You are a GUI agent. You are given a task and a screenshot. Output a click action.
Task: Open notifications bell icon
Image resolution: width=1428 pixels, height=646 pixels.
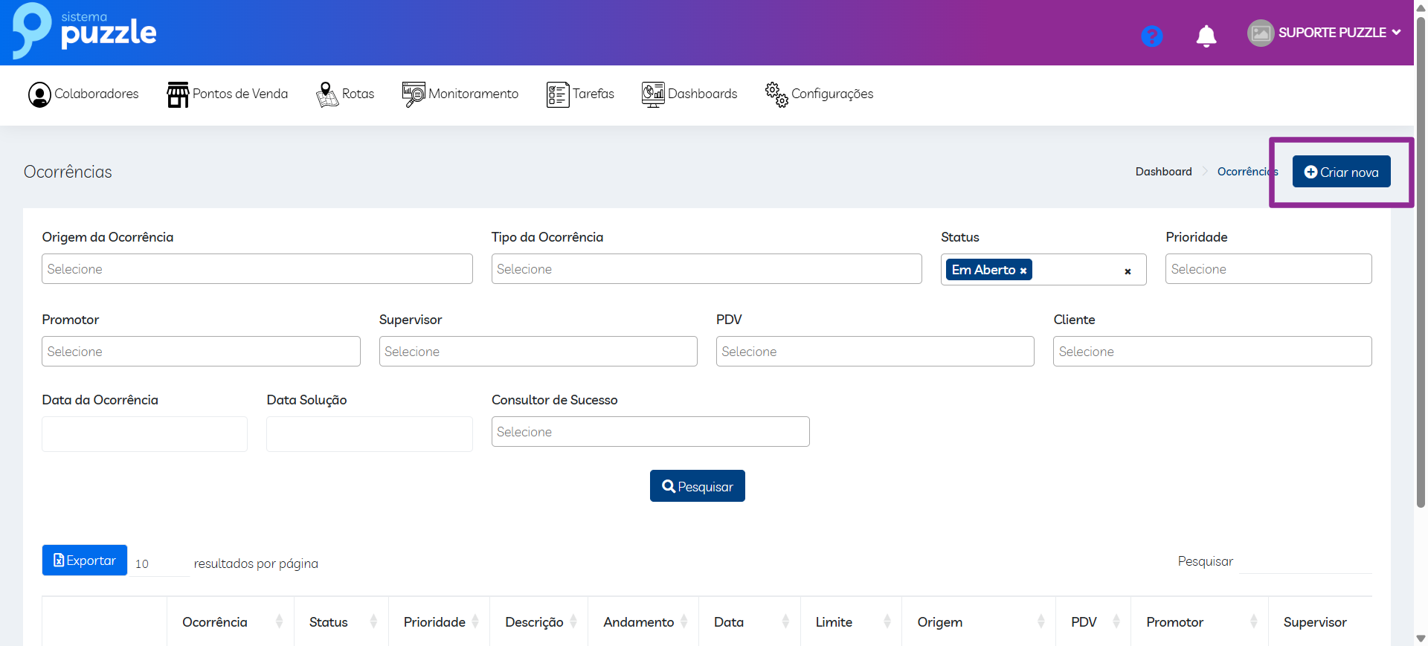(x=1206, y=36)
